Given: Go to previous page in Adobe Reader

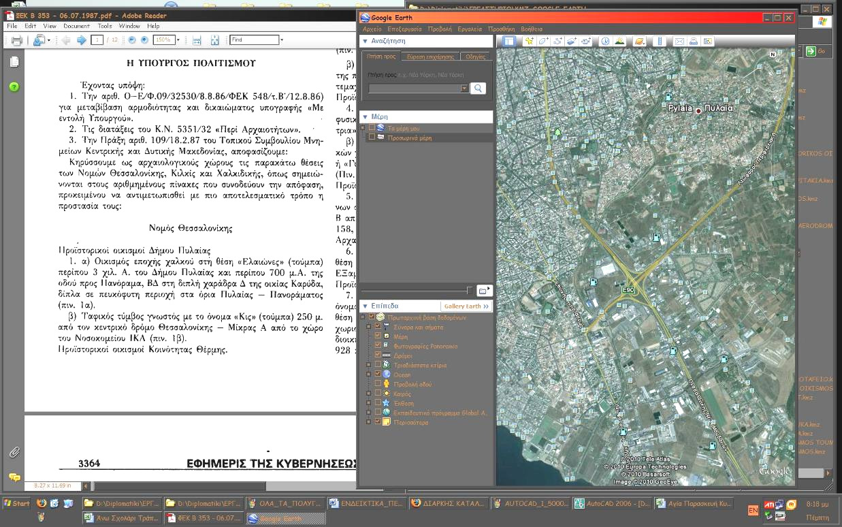Looking at the screenshot, I should (67, 40).
